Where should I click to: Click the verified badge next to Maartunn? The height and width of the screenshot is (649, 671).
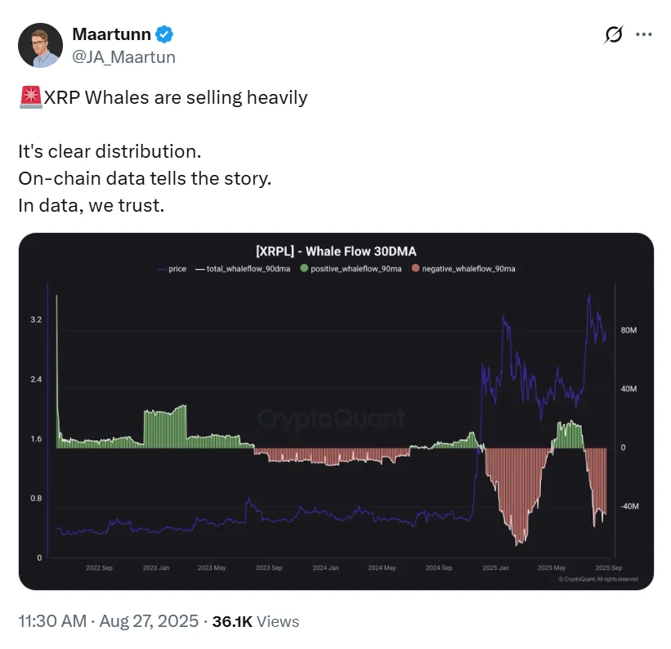pyautogui.click(x=163, y=34)
